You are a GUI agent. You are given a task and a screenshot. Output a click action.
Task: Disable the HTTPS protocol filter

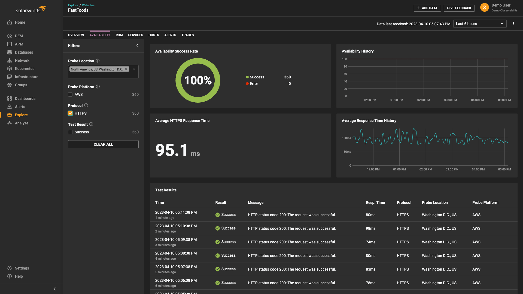[x=70, y=113]
